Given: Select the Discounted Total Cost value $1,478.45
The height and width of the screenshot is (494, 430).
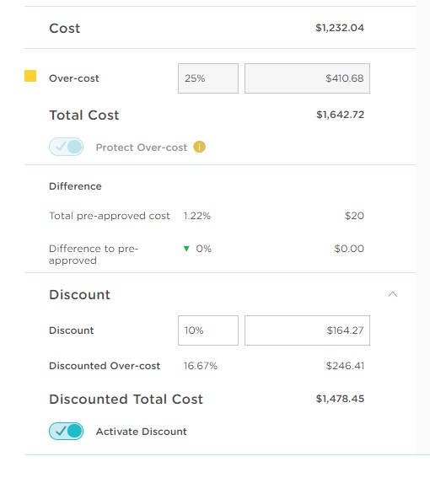Looking at the screenshot, I should tap(341, 399).
